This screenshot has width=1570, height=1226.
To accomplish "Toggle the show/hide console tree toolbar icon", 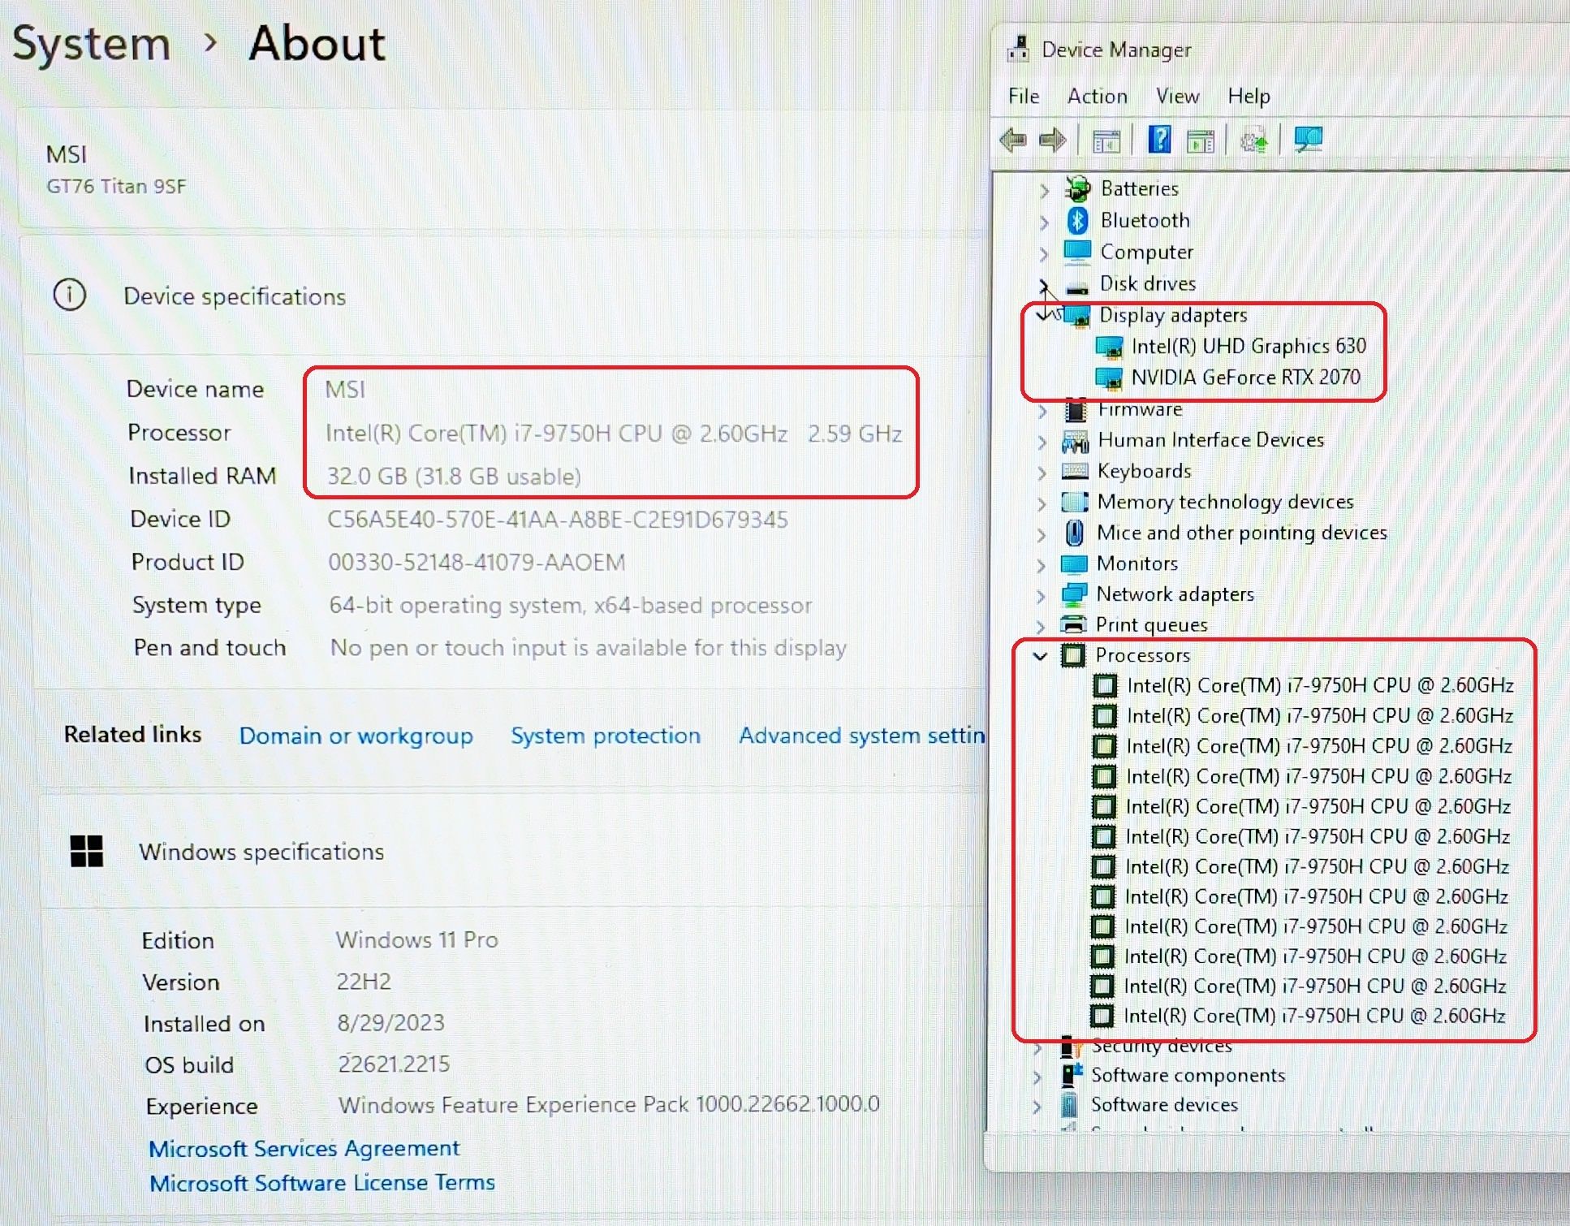I will 1106,141.
